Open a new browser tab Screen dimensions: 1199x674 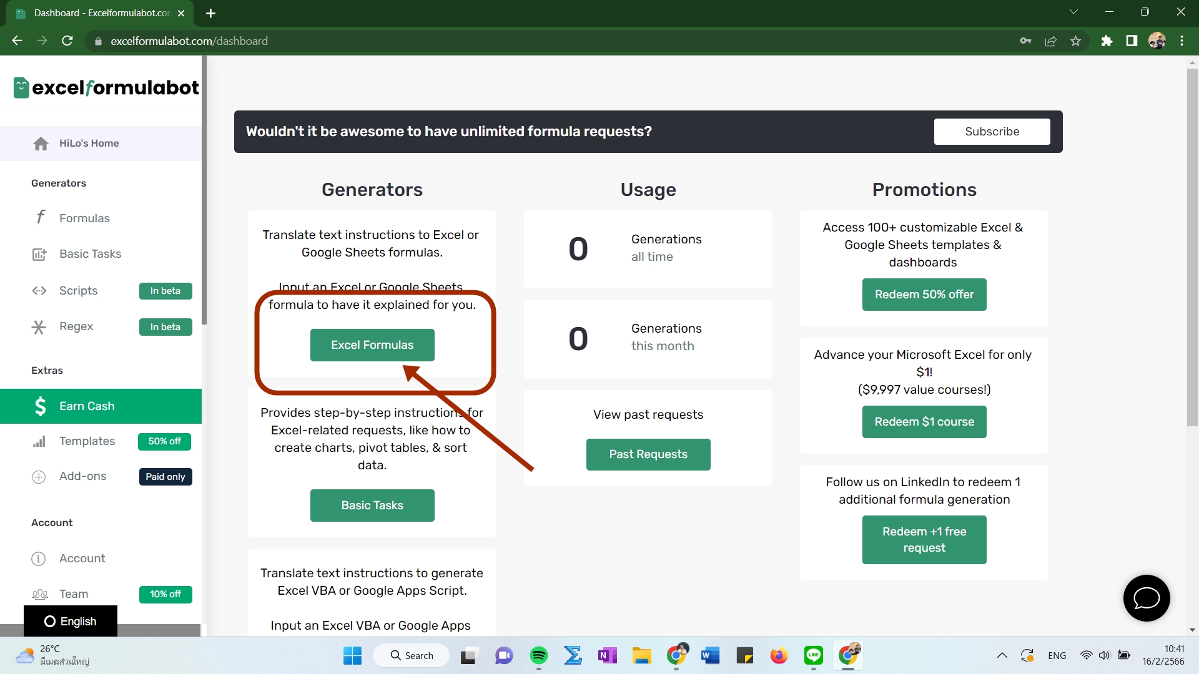tap(211, 13)
